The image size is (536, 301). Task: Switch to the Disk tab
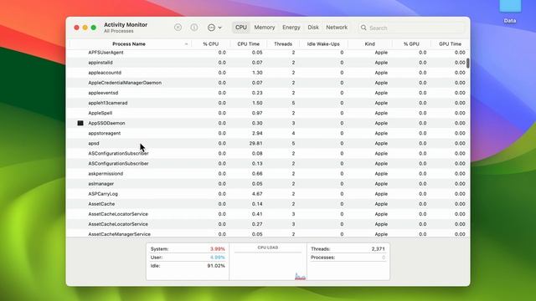313,28
